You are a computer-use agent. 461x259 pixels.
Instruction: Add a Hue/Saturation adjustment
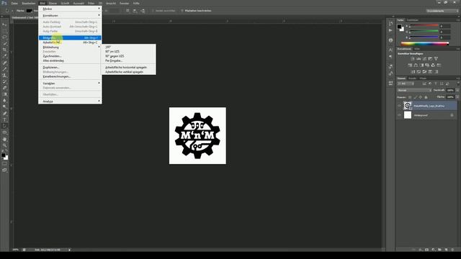(410, 65)
